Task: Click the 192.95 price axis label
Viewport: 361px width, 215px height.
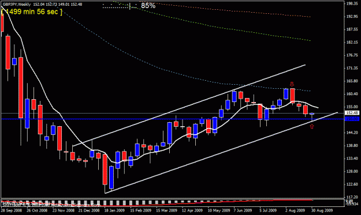Action: [352, 17]
